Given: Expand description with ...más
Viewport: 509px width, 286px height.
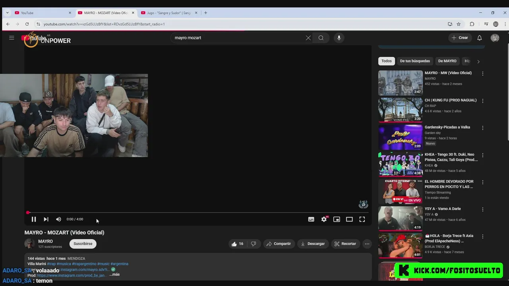Looking at the screenshot, I should [x=115, y=274].
